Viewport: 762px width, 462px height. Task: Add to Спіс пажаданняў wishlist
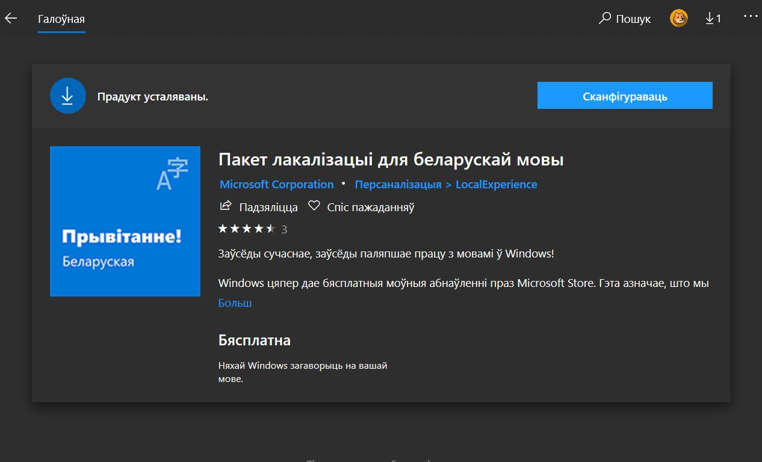point(361,207)
